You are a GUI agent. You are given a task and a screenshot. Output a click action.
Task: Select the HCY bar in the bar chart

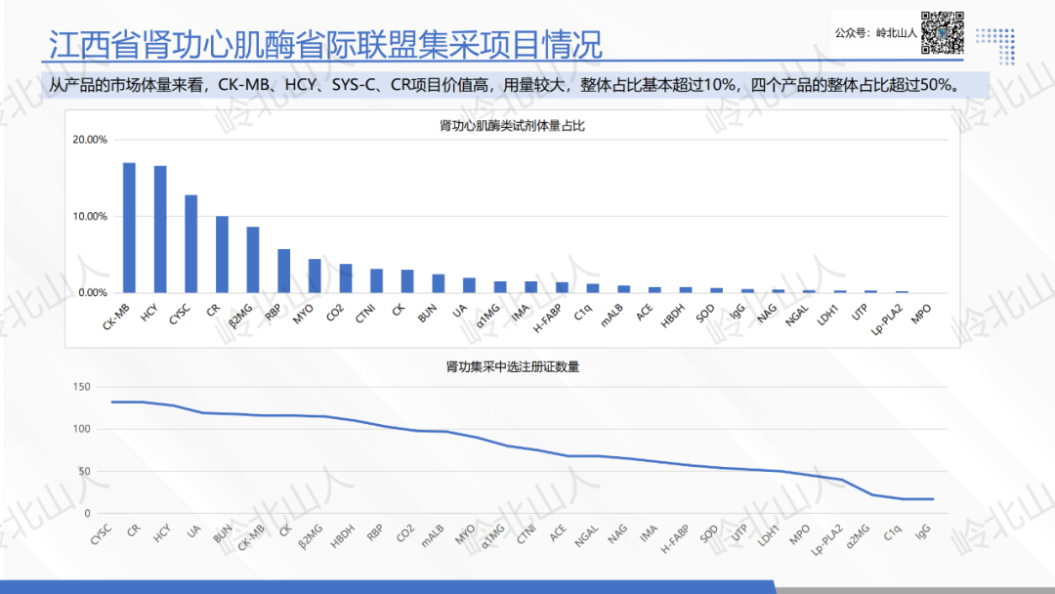(x=160, y=230)
